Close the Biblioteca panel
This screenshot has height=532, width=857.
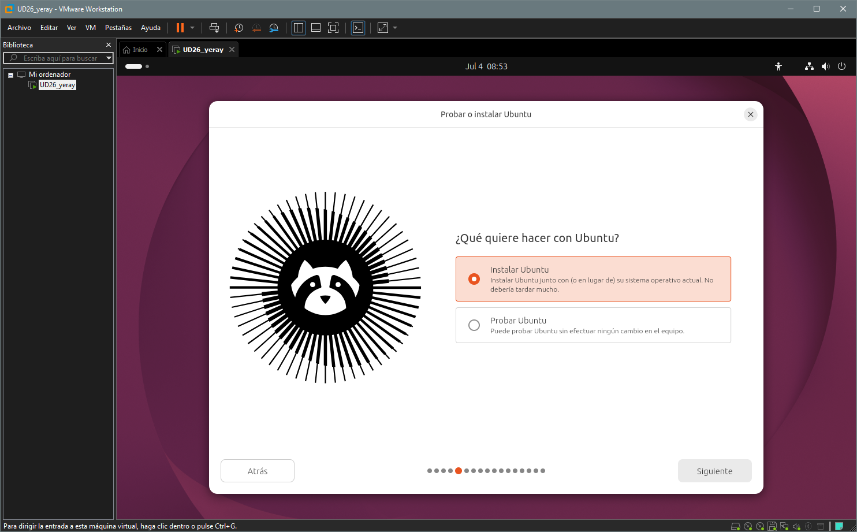coord(109,45)
